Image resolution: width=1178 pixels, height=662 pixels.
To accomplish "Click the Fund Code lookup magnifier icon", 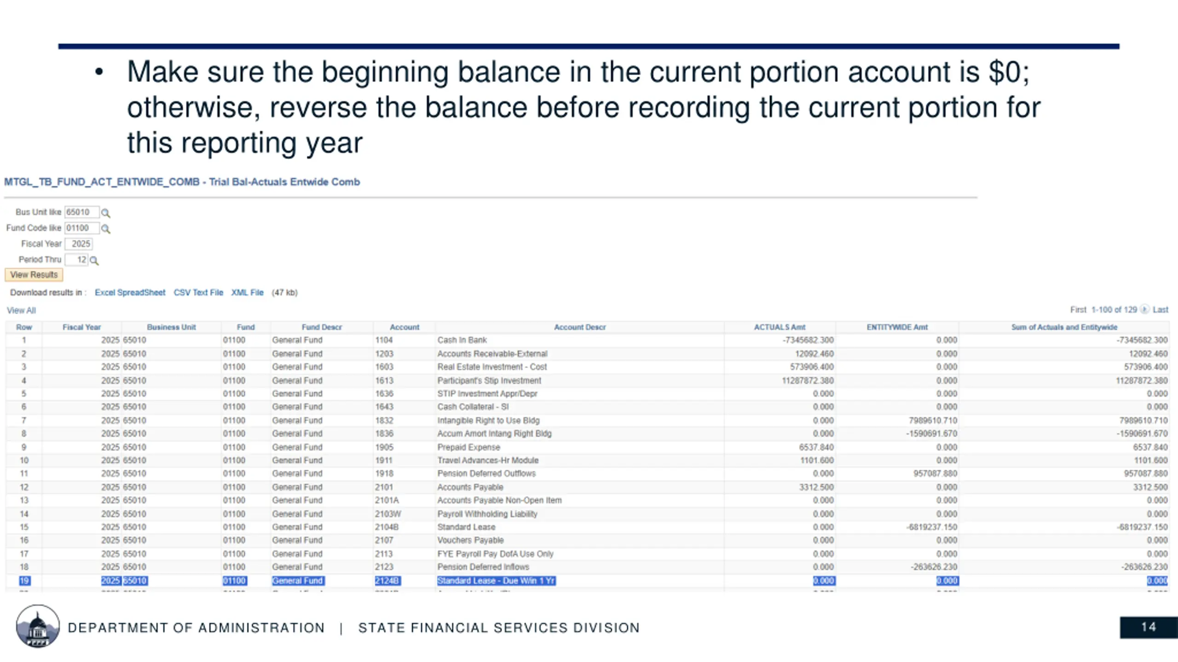I will click(x=105, y=228).
